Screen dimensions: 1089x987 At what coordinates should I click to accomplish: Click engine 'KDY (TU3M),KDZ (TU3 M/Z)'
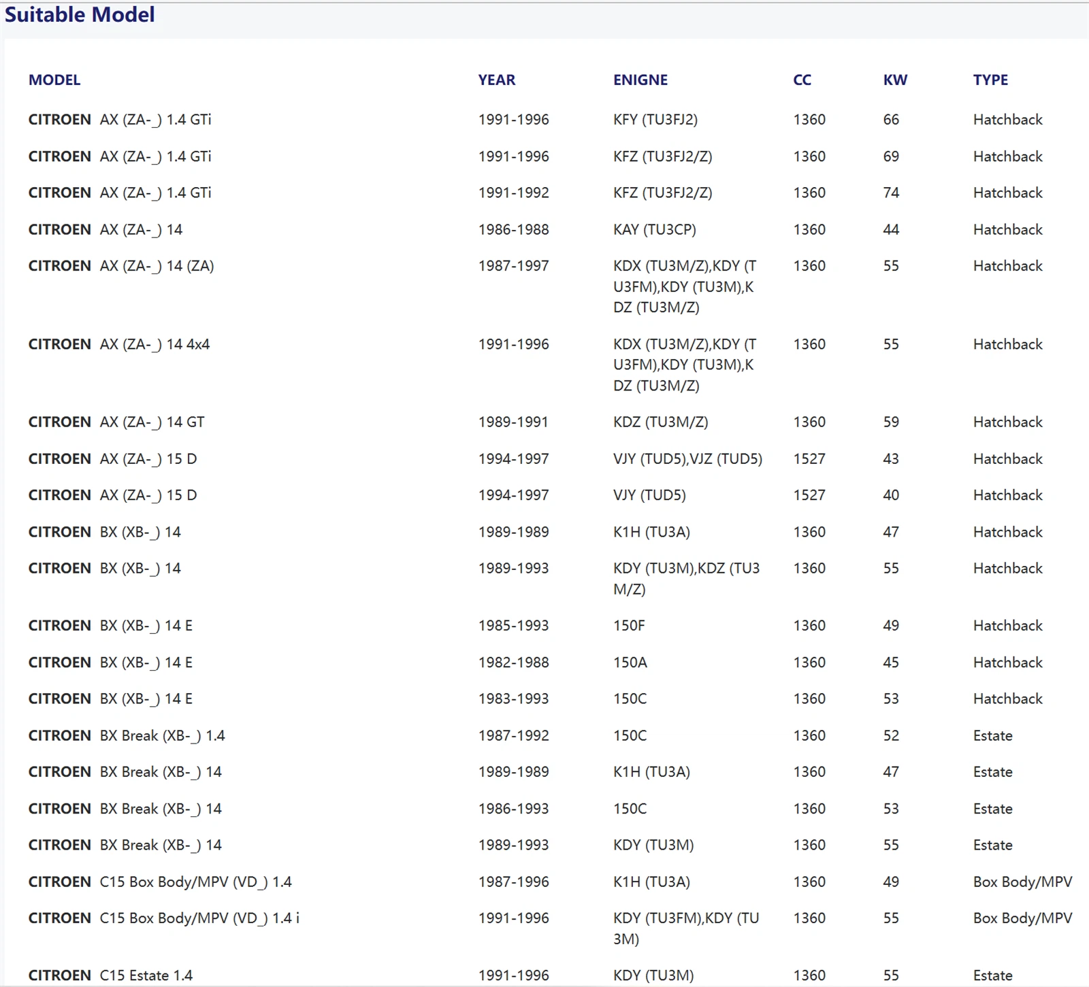686,578
